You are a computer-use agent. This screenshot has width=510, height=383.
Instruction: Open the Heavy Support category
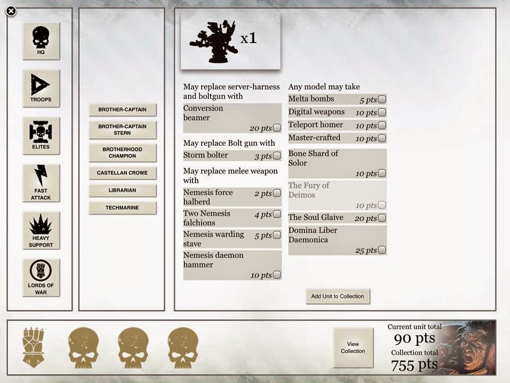tap(41, 230)
